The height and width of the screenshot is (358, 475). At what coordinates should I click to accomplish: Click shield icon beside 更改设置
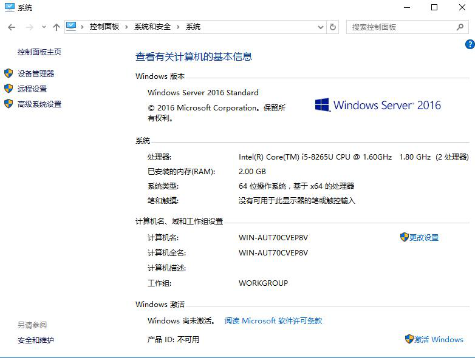404,237
